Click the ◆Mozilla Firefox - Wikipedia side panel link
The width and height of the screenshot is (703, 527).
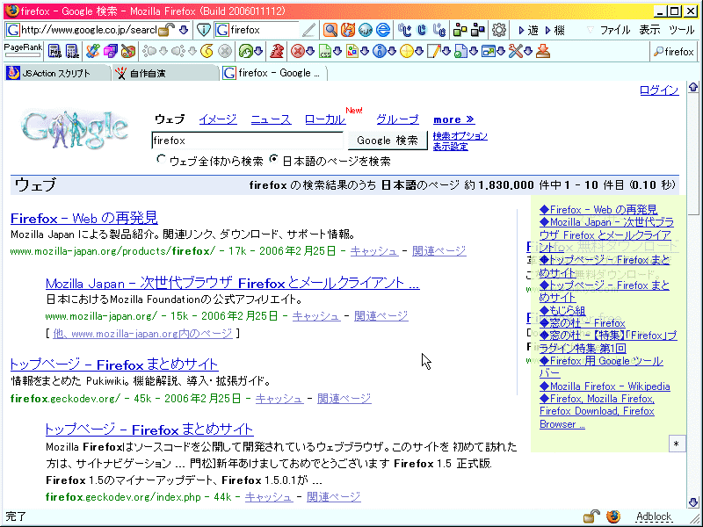[605, 386]
